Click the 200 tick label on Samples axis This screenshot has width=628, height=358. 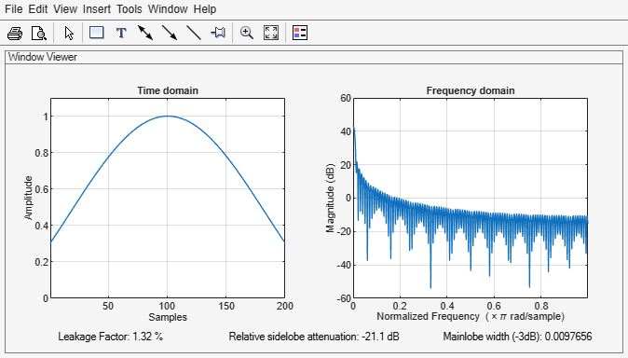click(285, 307)
